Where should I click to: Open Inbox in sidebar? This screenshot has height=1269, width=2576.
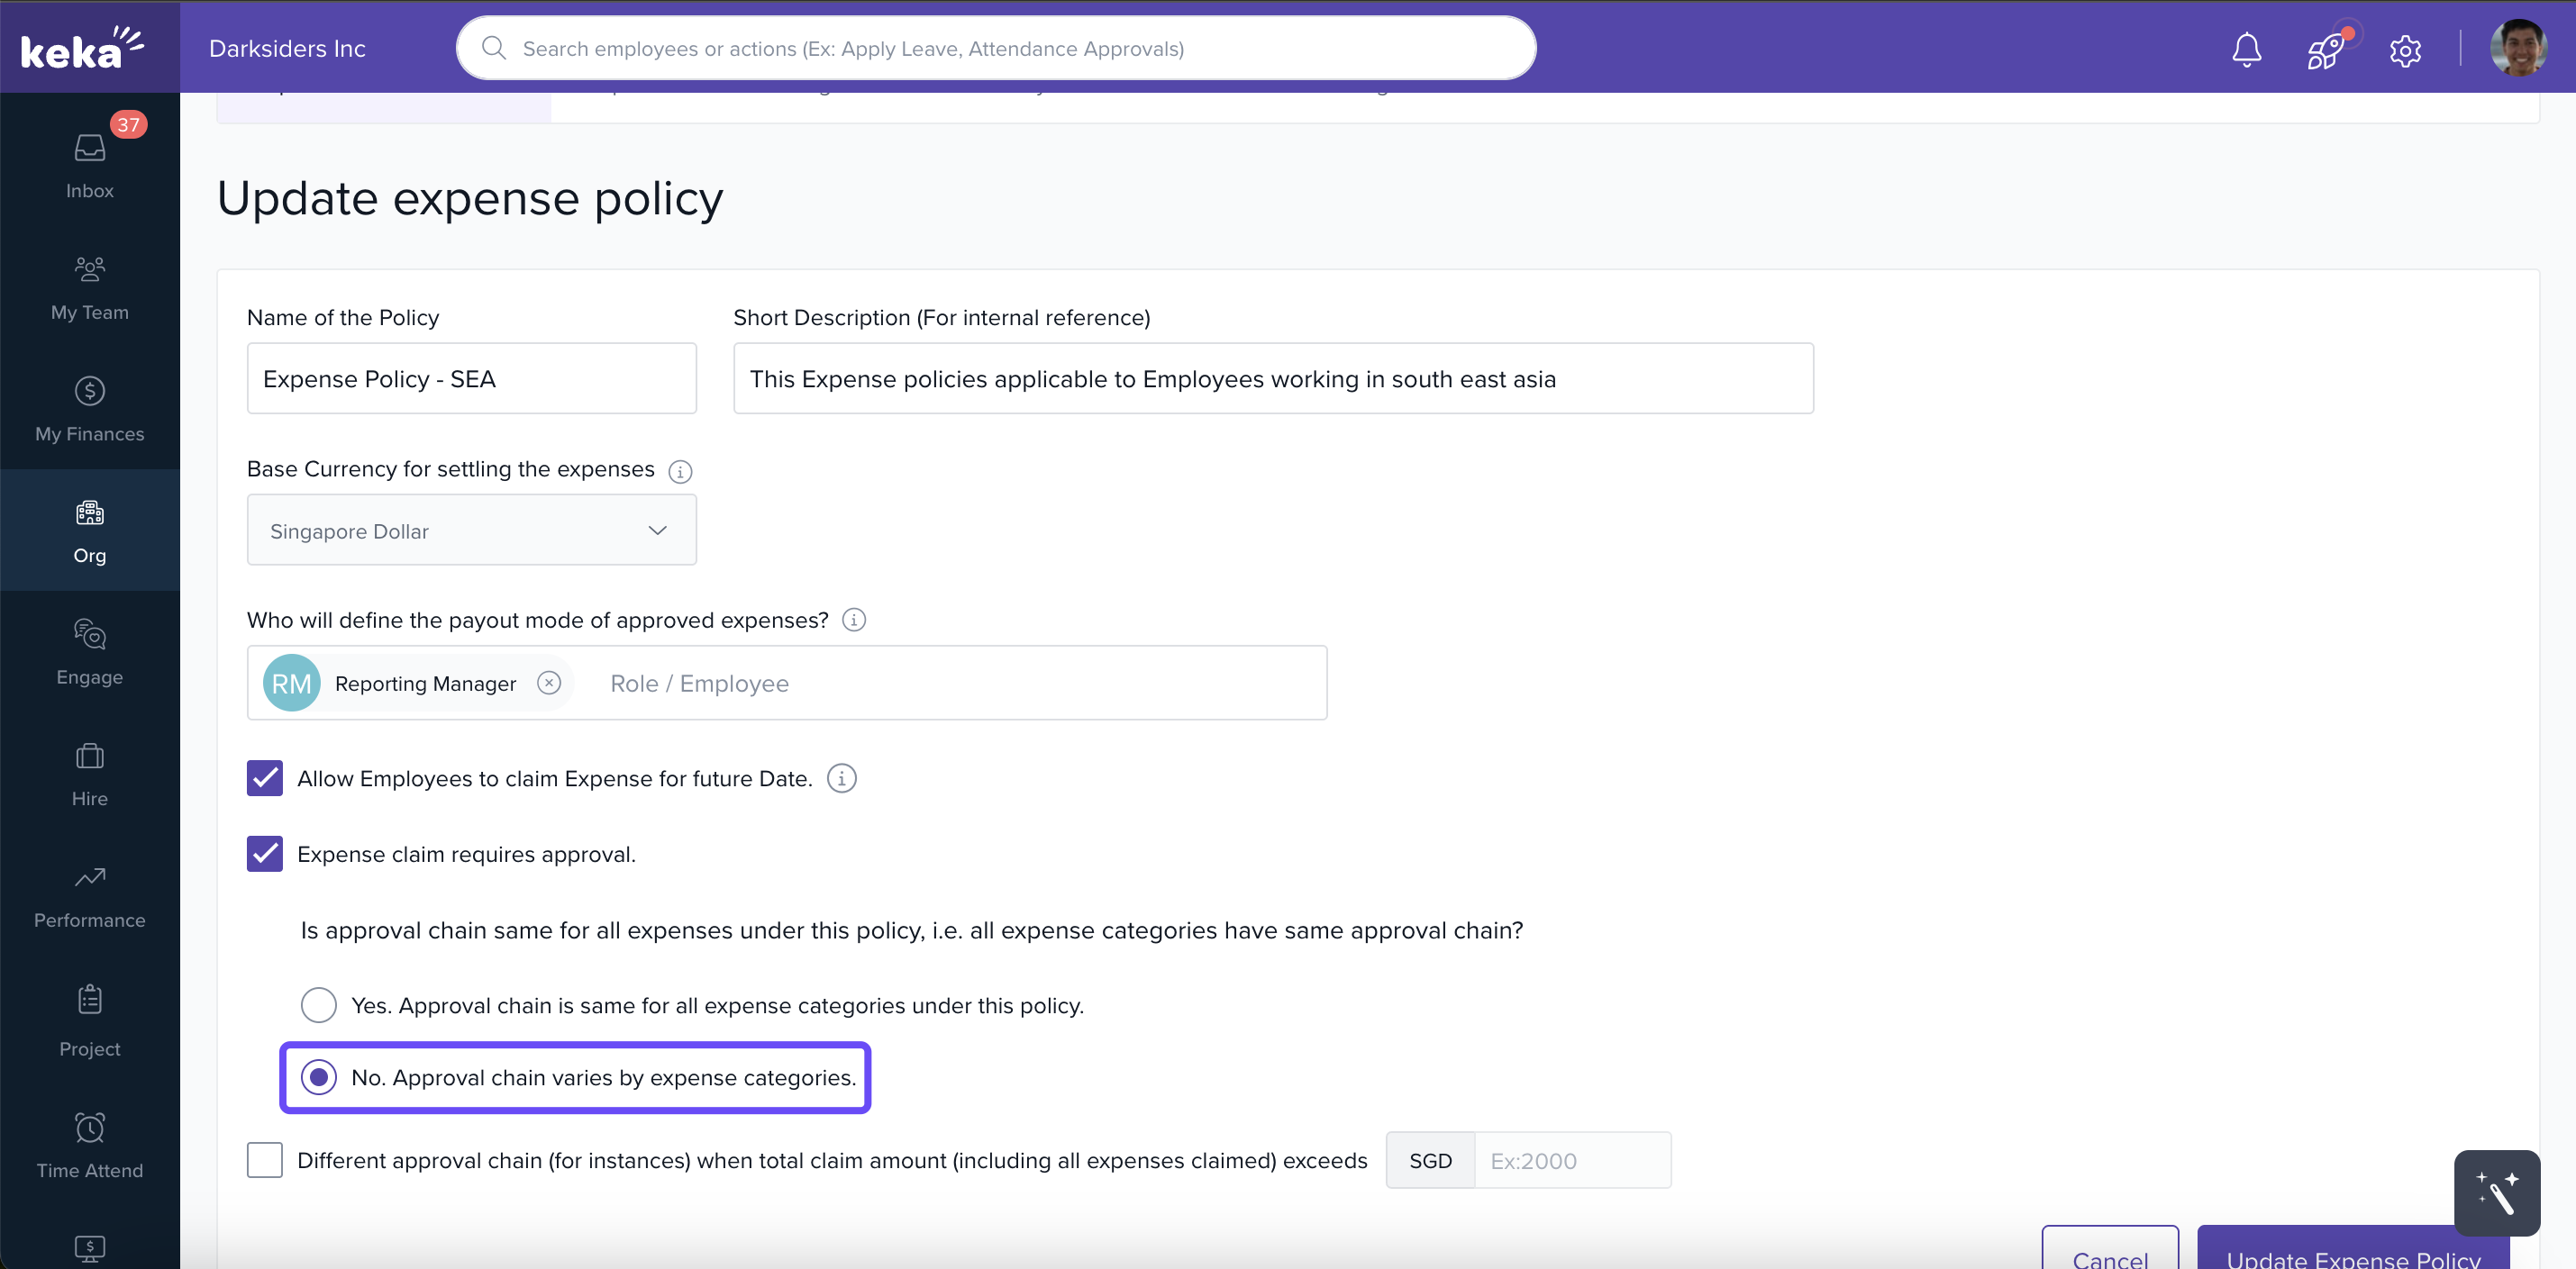point(89,165)
